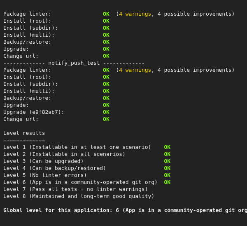
Task: Click the OK status next to Level 2
Action: [x=167, y=154]
